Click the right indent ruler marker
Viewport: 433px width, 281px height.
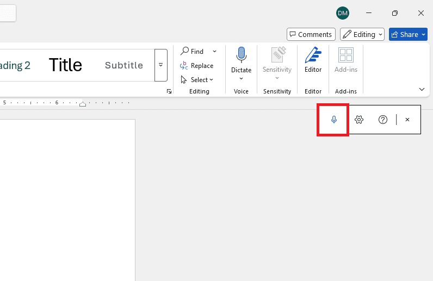click(x=83, y=104)
